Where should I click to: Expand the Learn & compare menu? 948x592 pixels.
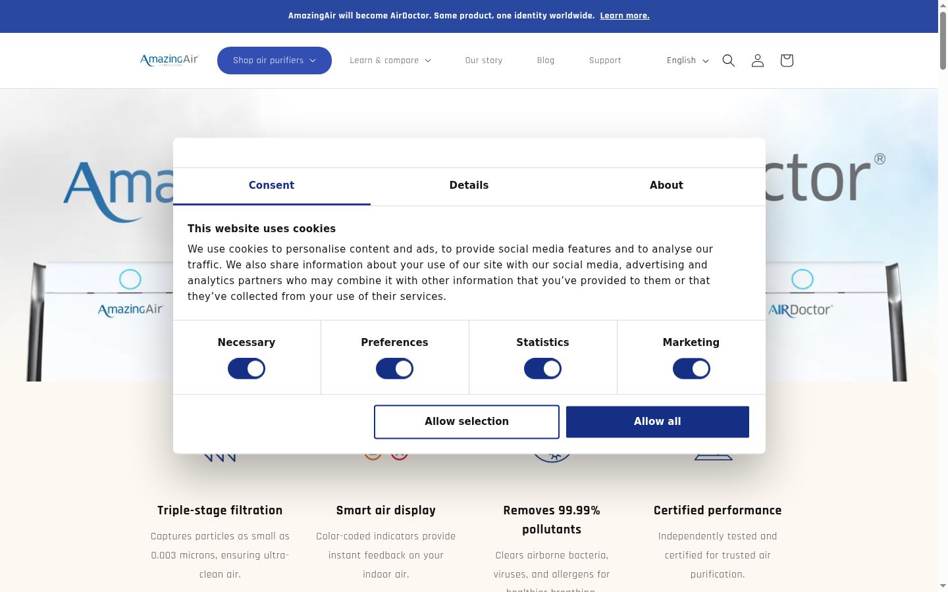tap(390, 61)
